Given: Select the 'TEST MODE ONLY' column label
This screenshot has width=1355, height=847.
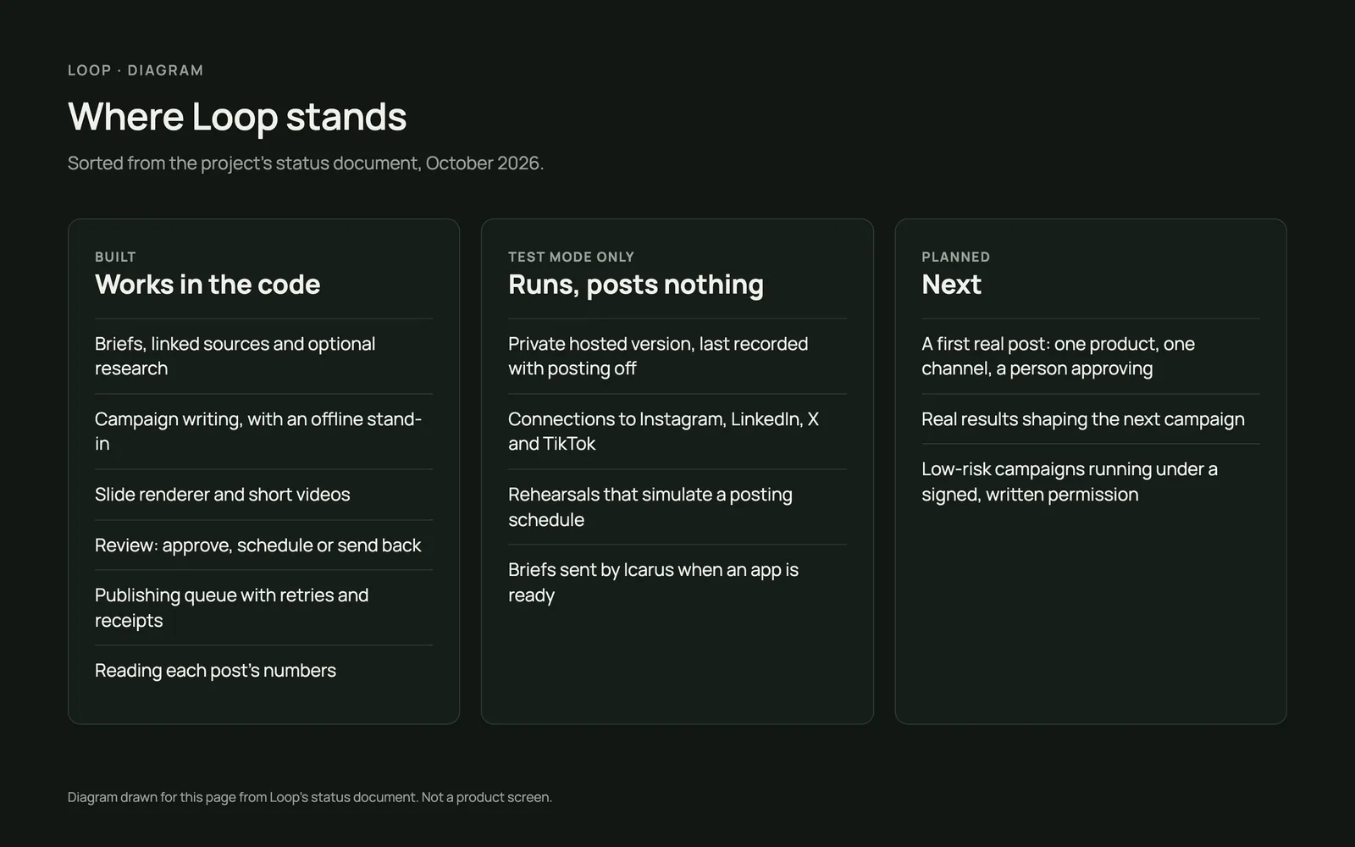Looking at the screenshot, I should 571,257.
